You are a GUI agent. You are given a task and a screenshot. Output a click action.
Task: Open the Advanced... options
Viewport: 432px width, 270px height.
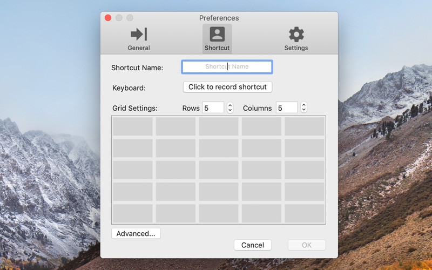tap(136, 234)
